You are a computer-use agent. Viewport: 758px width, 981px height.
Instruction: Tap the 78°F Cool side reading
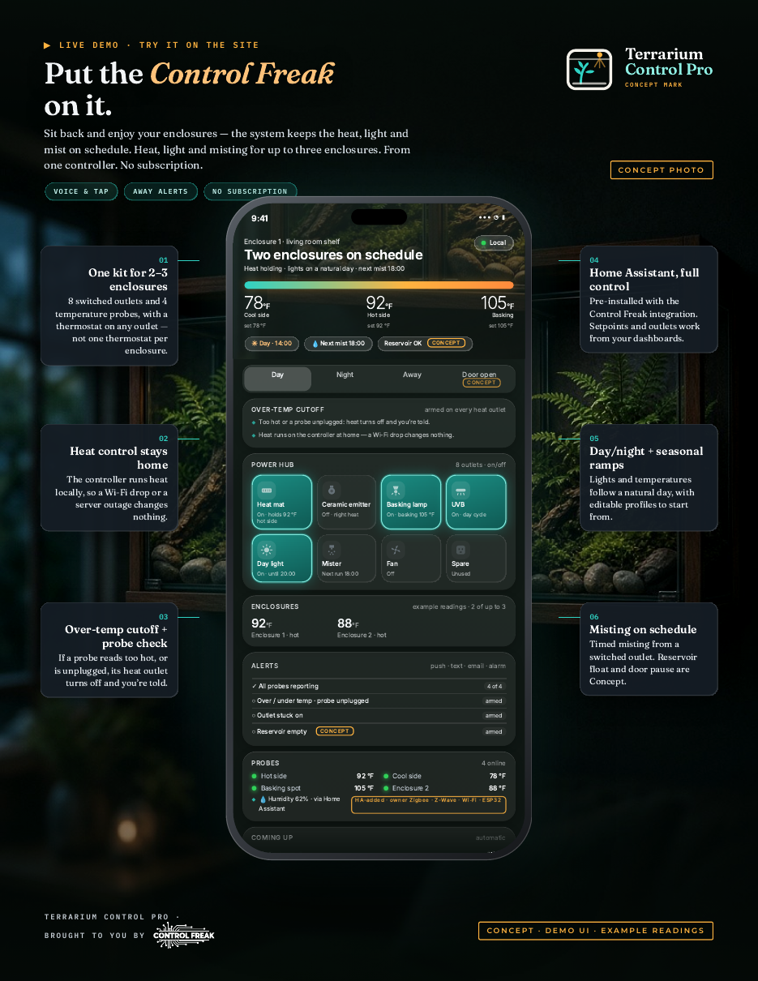[259, 311]
